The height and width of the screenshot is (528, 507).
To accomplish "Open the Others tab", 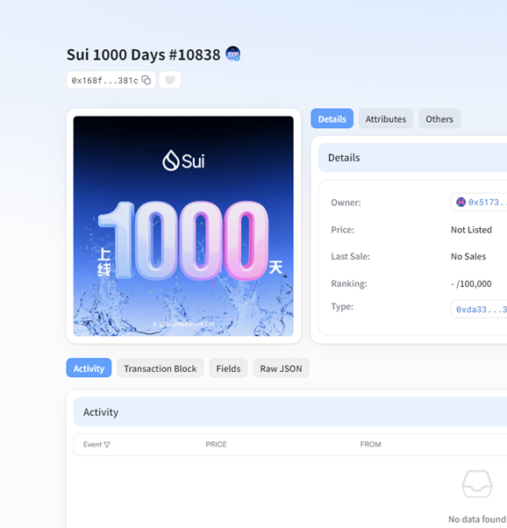I will pos(439,118).
